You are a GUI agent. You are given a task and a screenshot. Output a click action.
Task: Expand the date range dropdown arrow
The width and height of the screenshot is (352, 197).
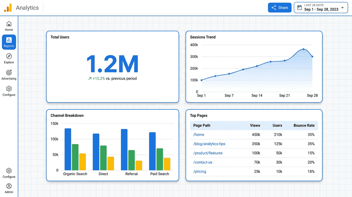click(x=342, y=8)
